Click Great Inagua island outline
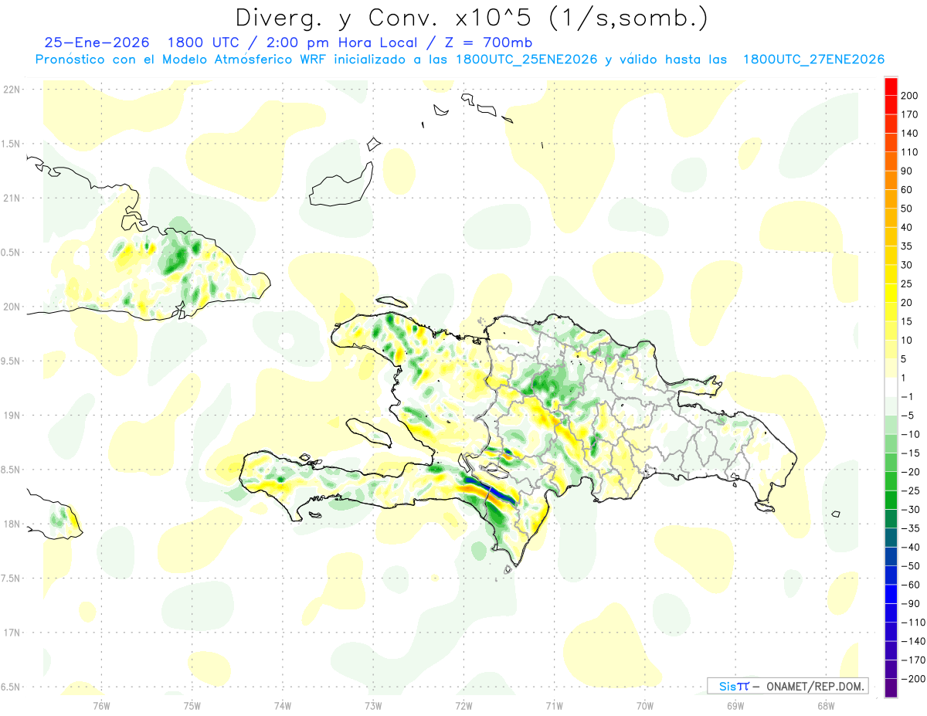Viewport: 927px width, 716px height. (341, 185)
